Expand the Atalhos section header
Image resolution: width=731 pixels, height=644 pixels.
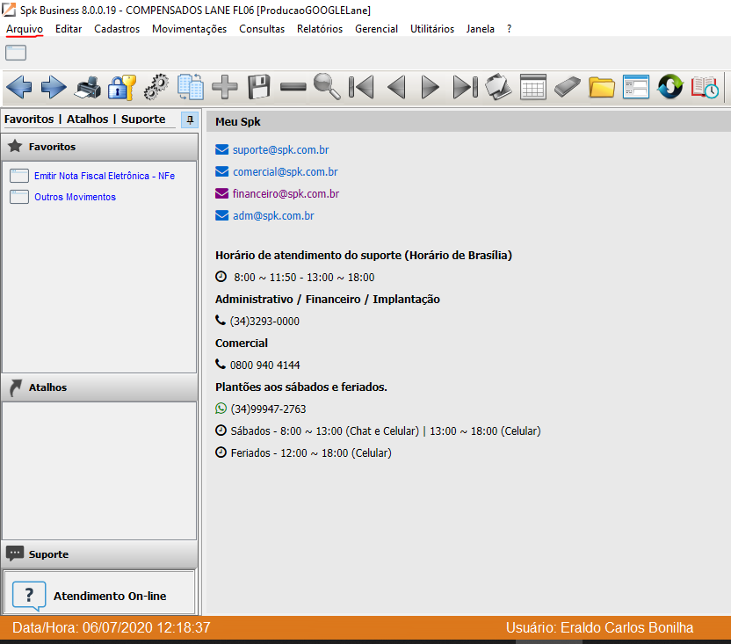point(99,387)
